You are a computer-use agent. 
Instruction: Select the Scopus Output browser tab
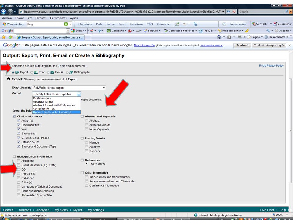[x=50, y=37]
